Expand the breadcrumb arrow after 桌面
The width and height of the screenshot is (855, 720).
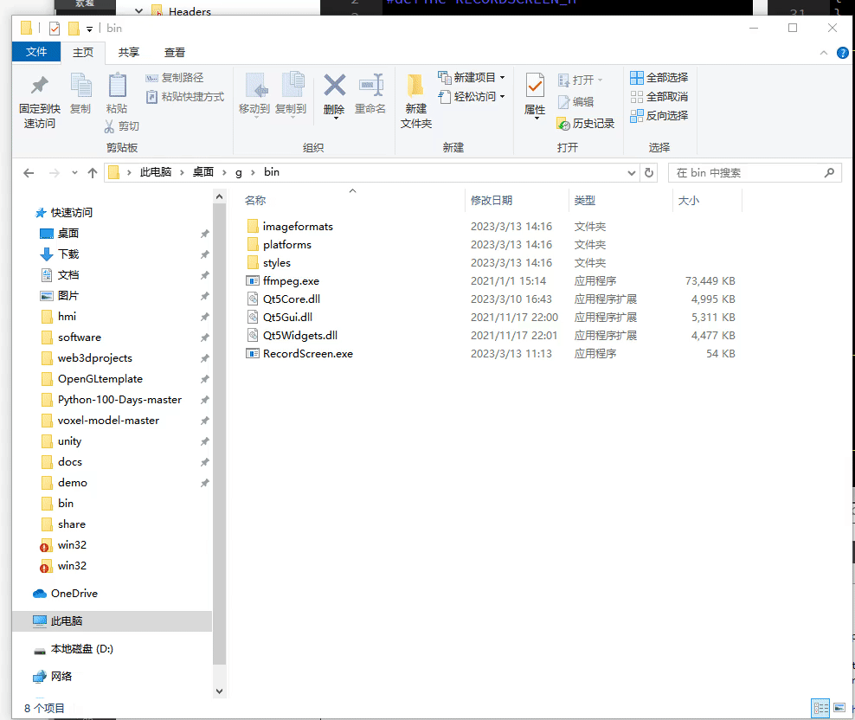pos(224,173)
